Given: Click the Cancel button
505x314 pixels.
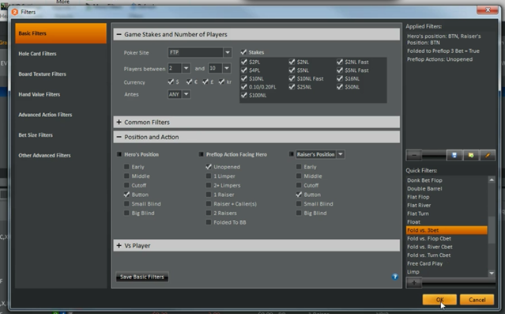Looking at the screenshot, I should 477,300.
